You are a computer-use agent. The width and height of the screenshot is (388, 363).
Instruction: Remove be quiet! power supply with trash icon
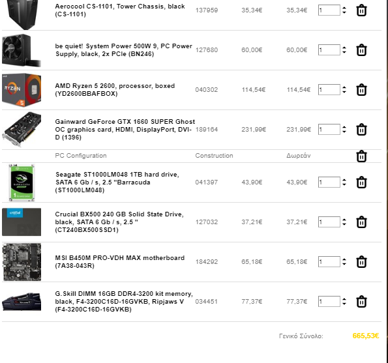point(361,50)
